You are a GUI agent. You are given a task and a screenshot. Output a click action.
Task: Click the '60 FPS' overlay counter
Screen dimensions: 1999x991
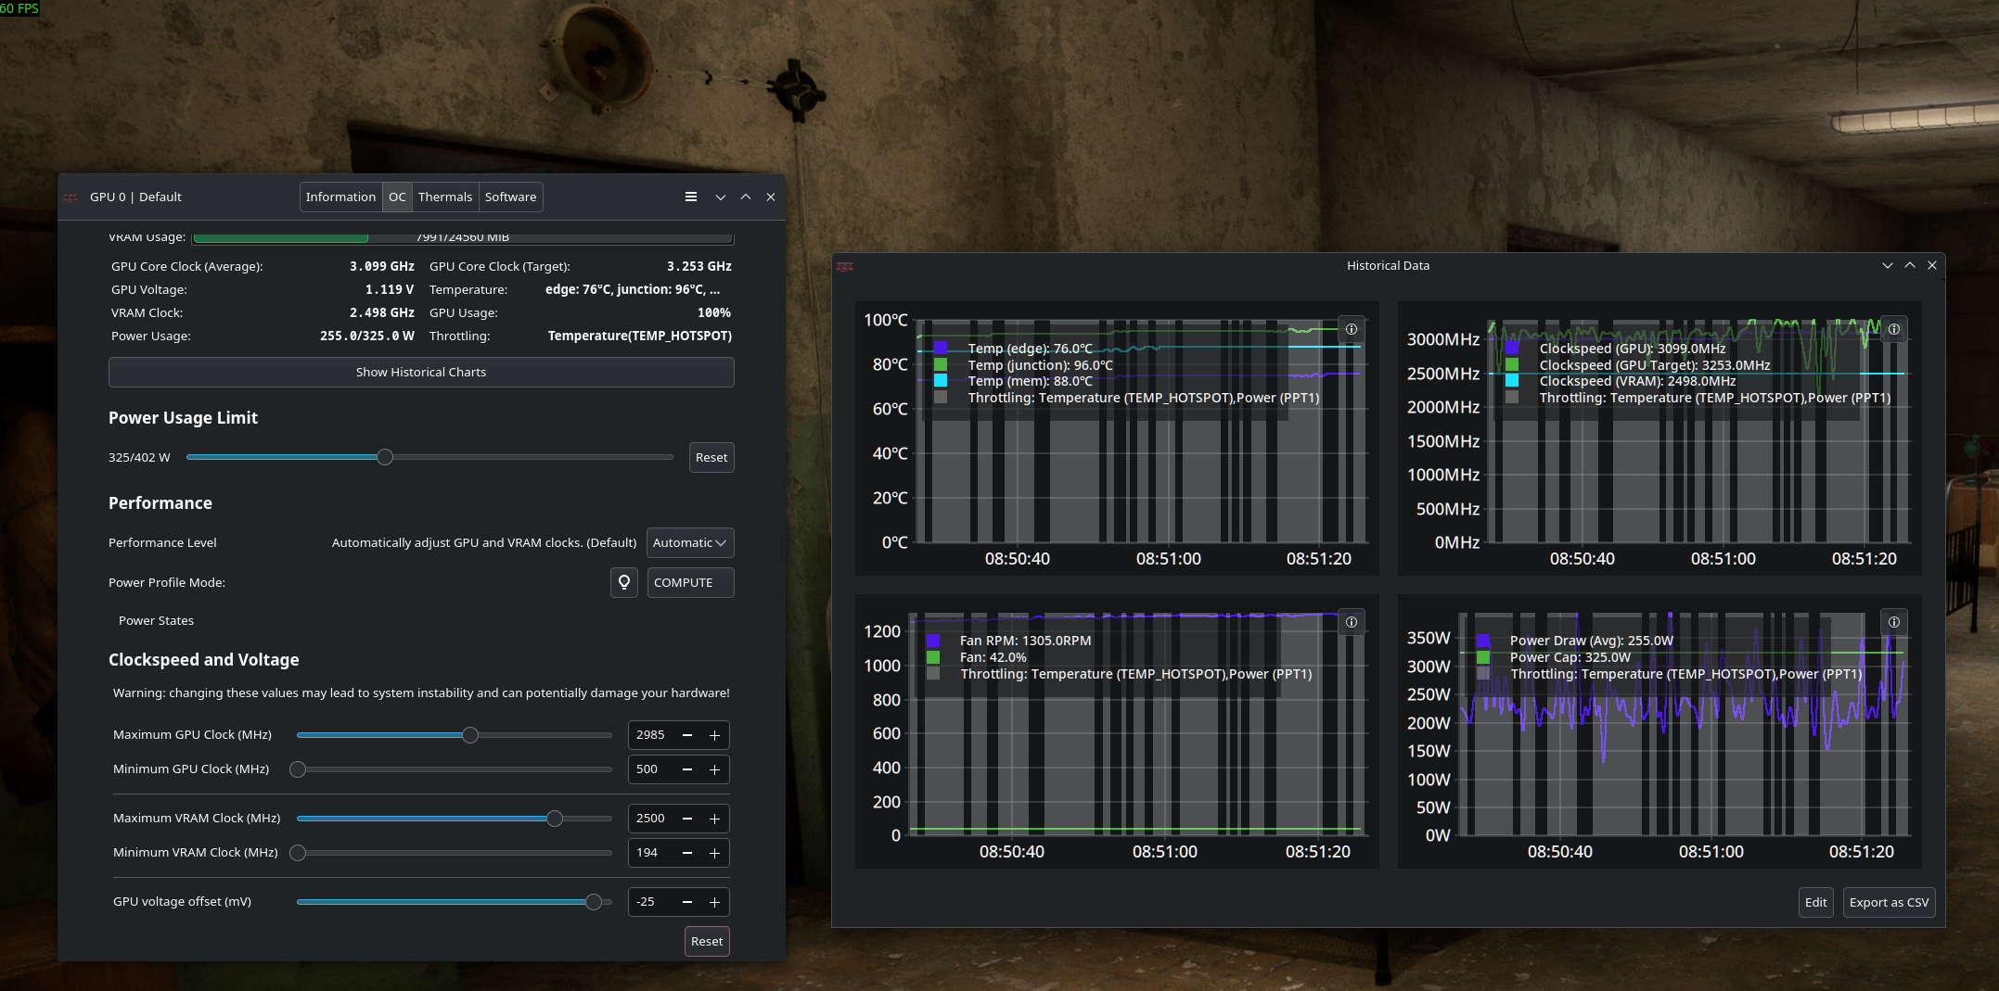click(19, 8)
